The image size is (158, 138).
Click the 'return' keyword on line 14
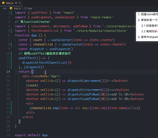pos(24,71)
